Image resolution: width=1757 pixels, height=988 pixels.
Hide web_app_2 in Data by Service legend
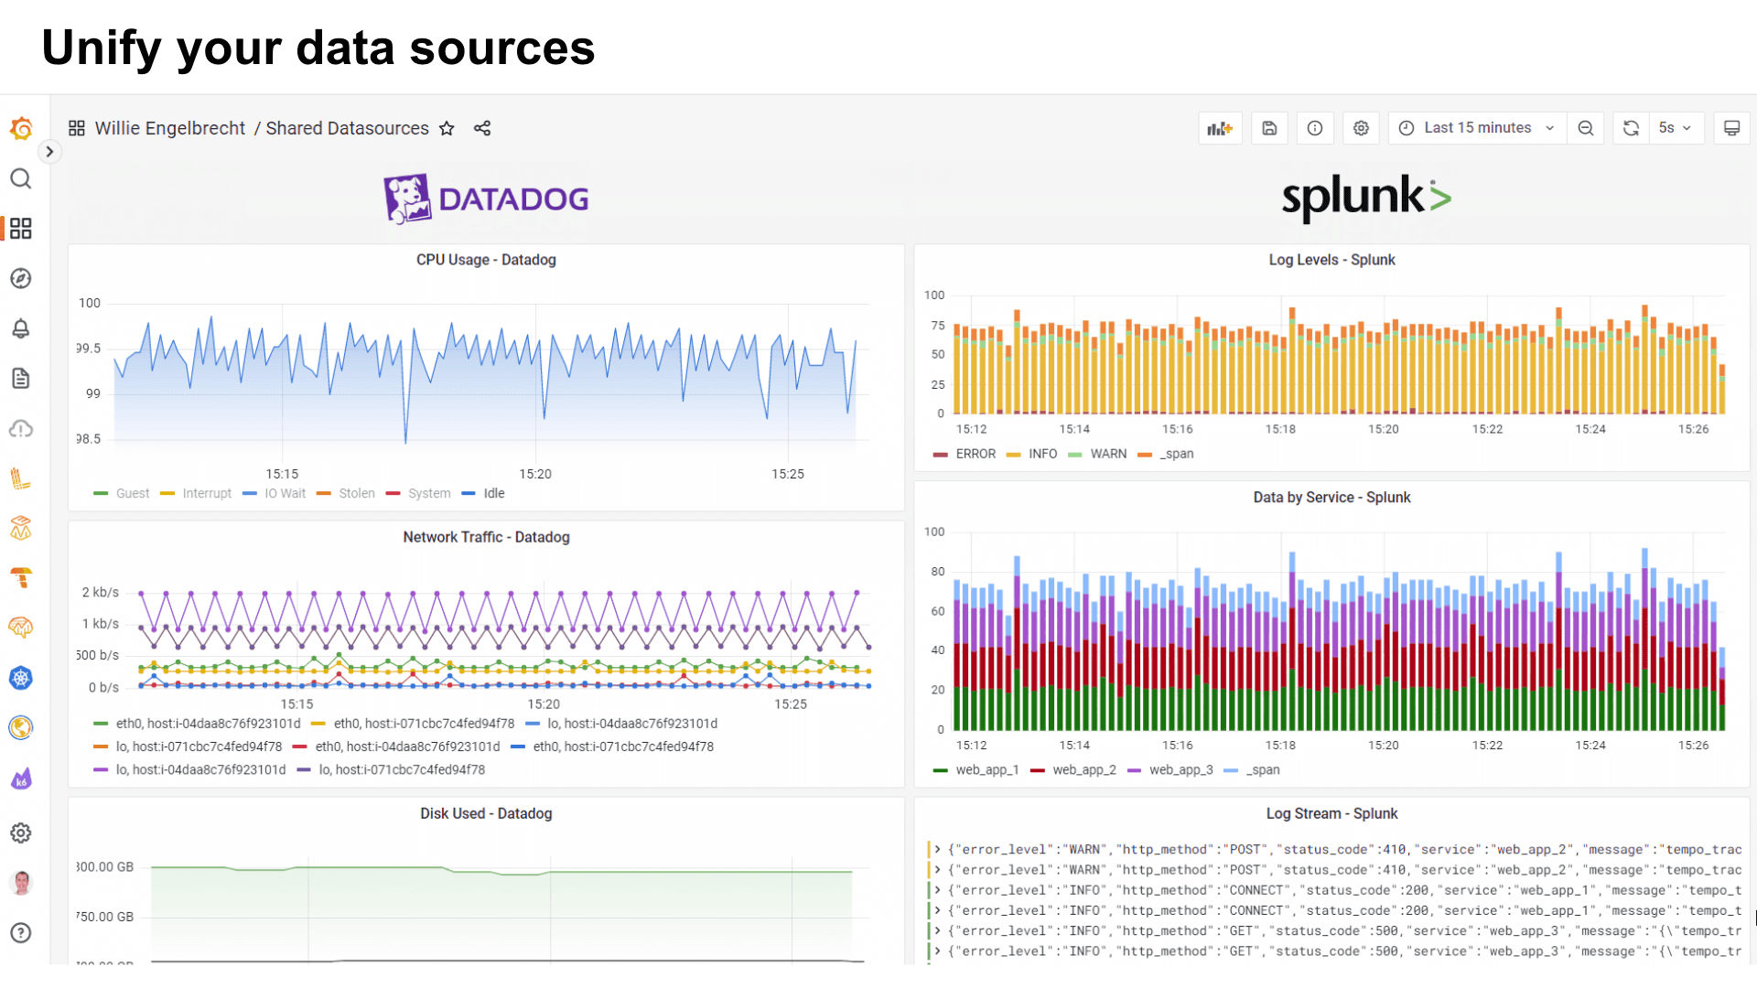pyautogui.click(x=1083, y=770)
